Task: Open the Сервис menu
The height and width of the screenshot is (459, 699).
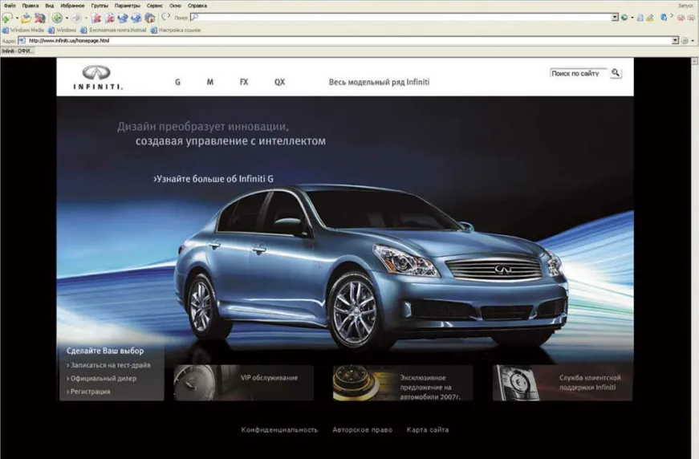Action: pyautogui.click(x=155, y=6)
